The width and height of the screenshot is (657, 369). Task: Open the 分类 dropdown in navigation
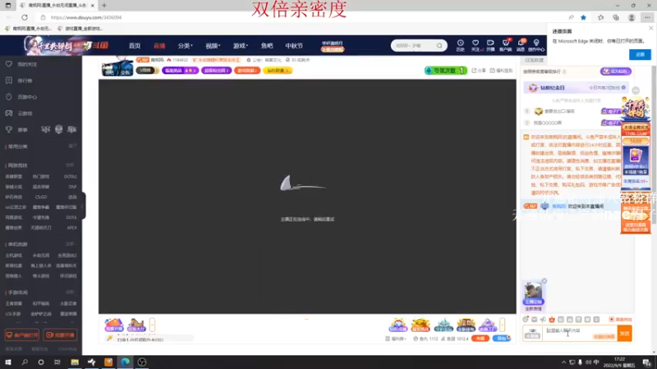click(x=186, y=46)
